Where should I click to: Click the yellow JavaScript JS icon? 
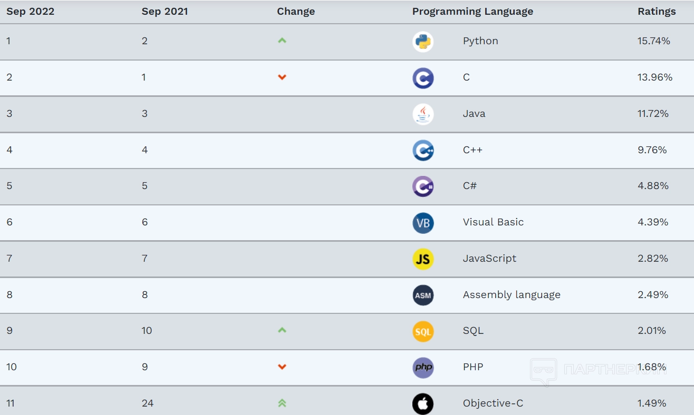pos(423,259)
